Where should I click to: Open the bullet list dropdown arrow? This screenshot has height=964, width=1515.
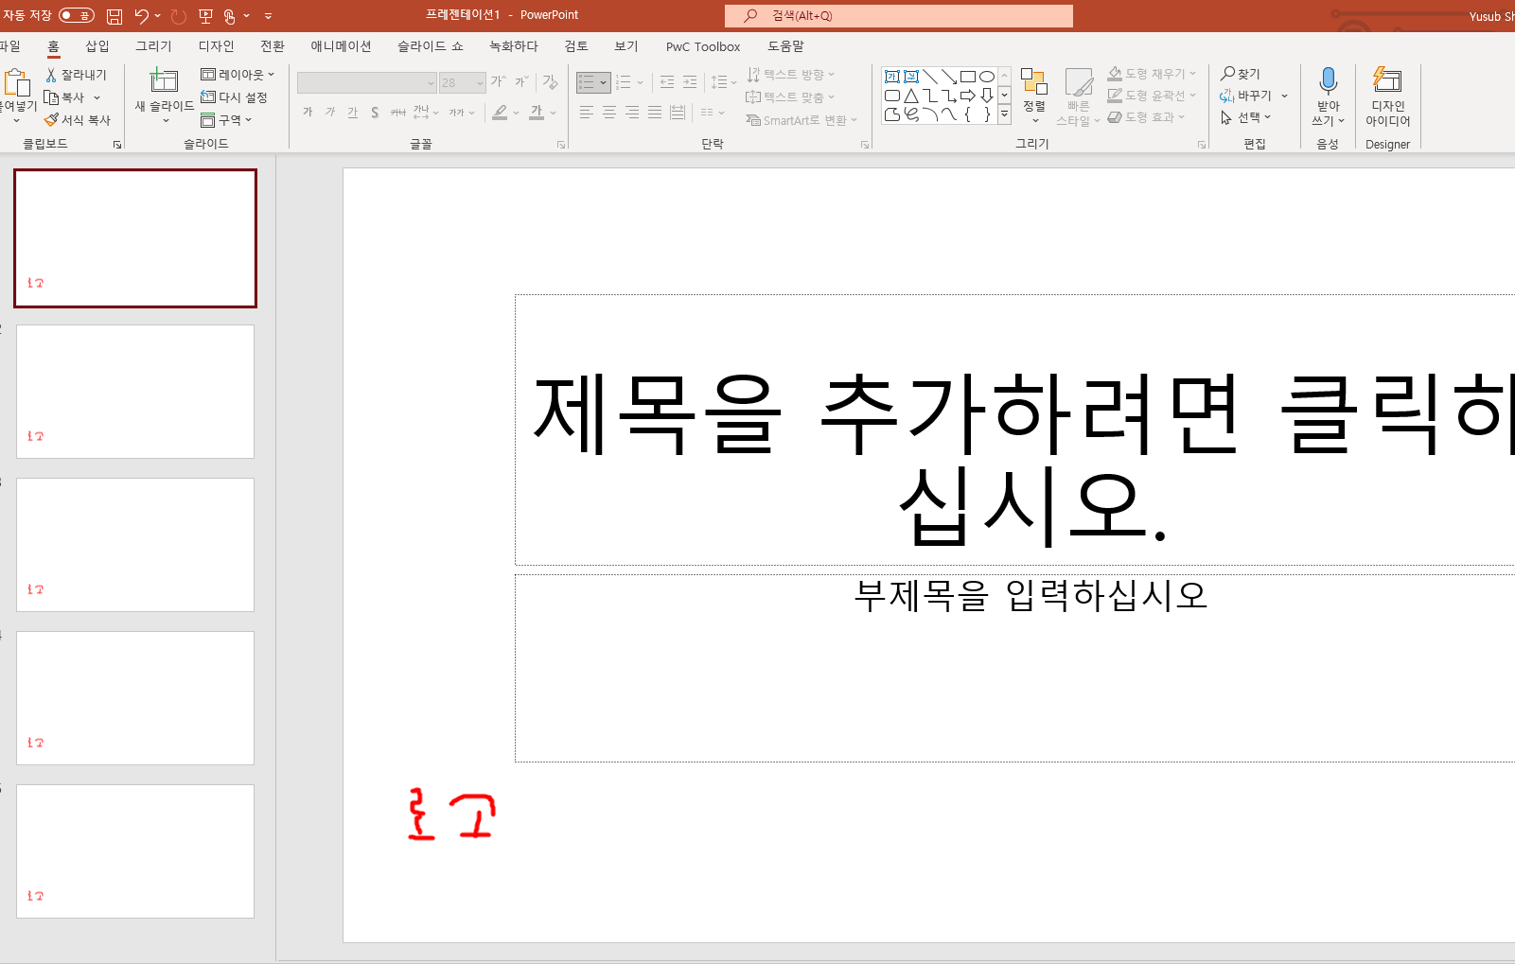(604, 82)
